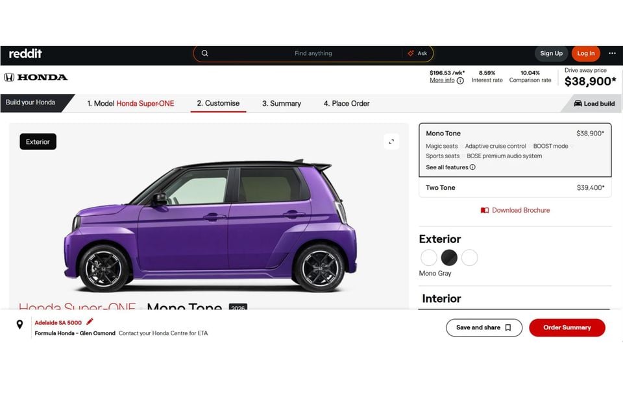Select the Two Tone variant option

coord(515,187)
